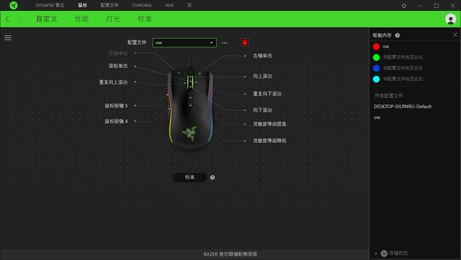Screen dimensions: 461x260
Task: Select DESKTOP-0JLRNRU-Default profile
Action: tap(402, 107)
